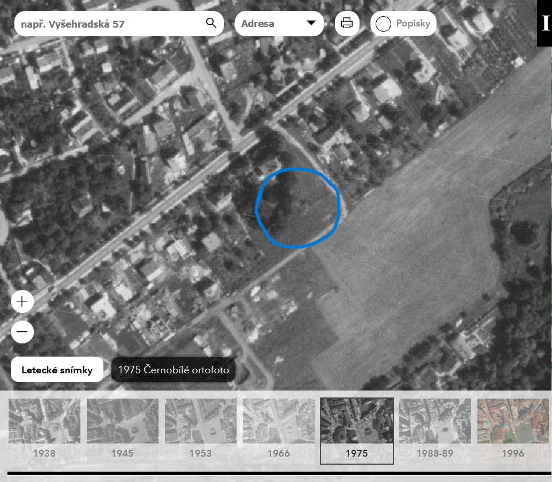Image resolution: width=552 pixels, height=482 pixels.
Task: Click the printer icon button
Action: tap(347, 24)
